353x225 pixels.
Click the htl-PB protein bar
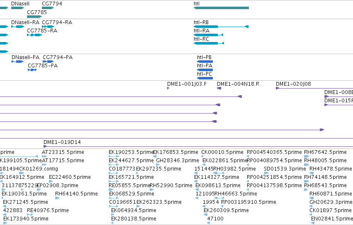[x=205, y=62]
